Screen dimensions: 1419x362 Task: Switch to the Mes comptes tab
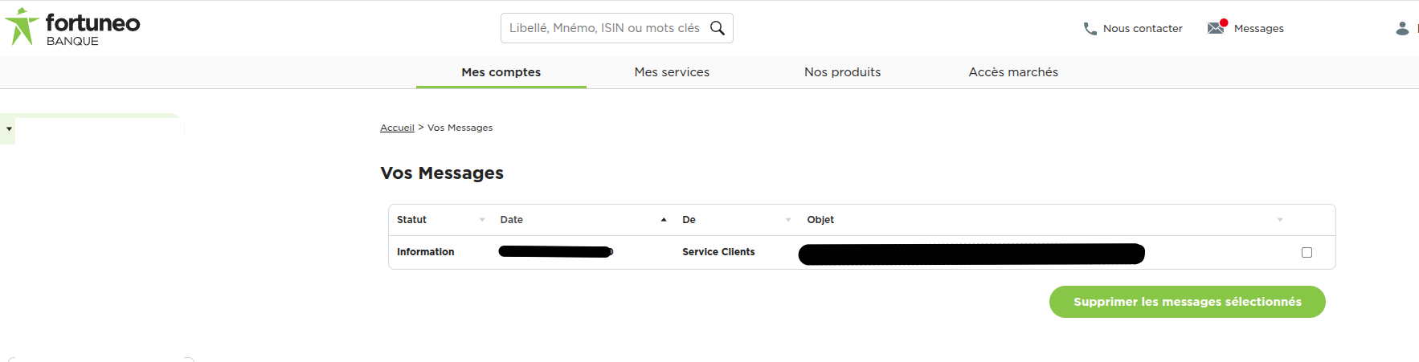pyautogui.click(x=501, y=72)
